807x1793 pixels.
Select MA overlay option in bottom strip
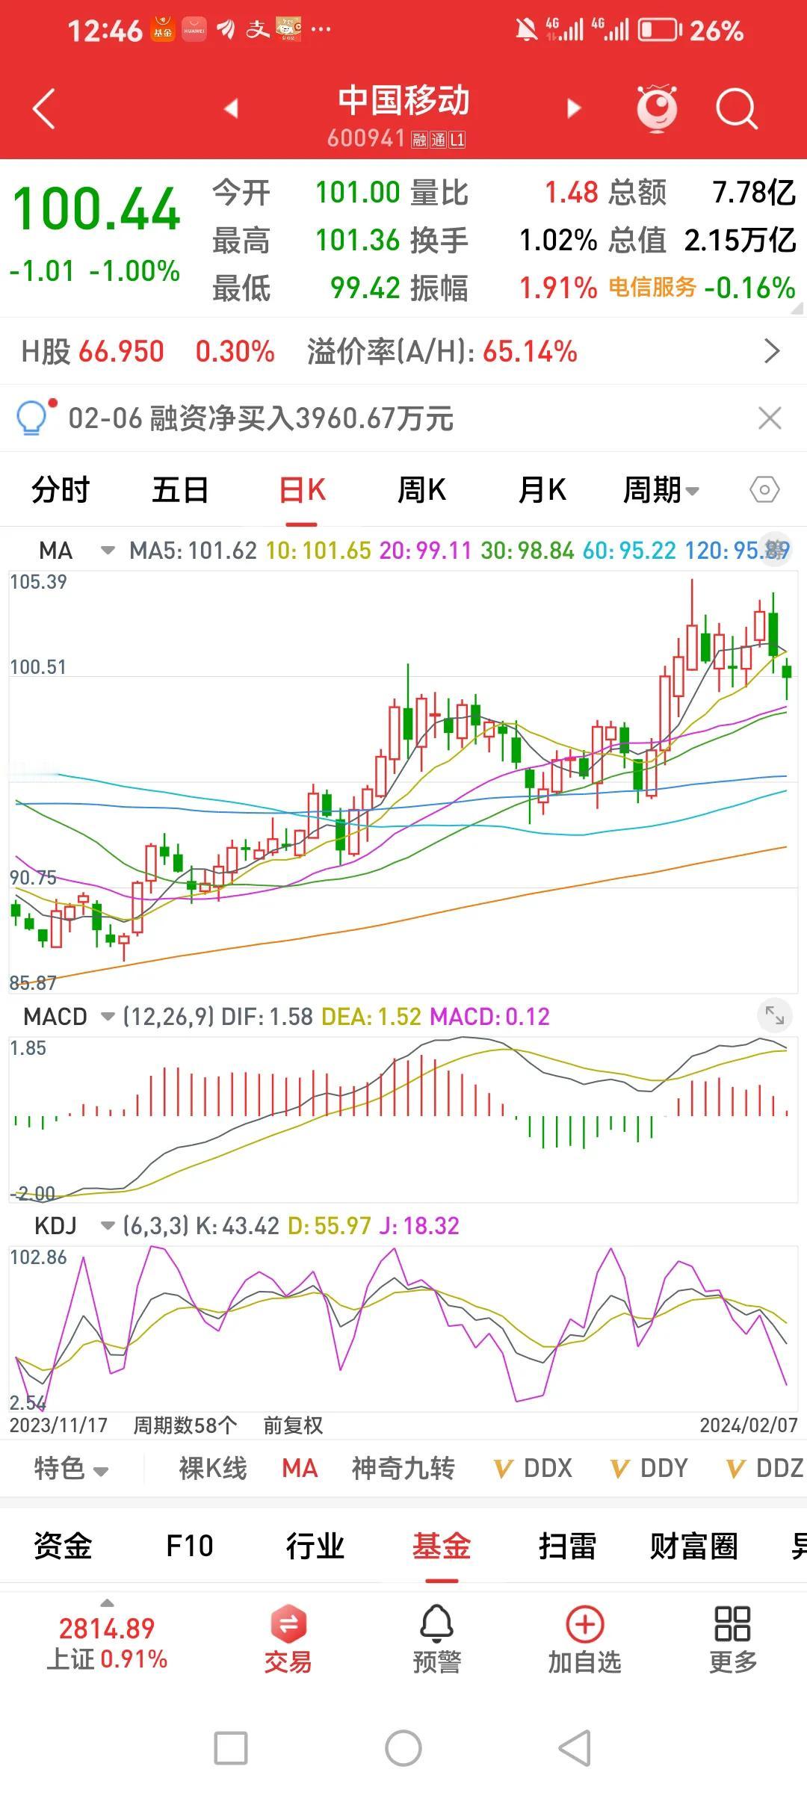pos(300,1468)
